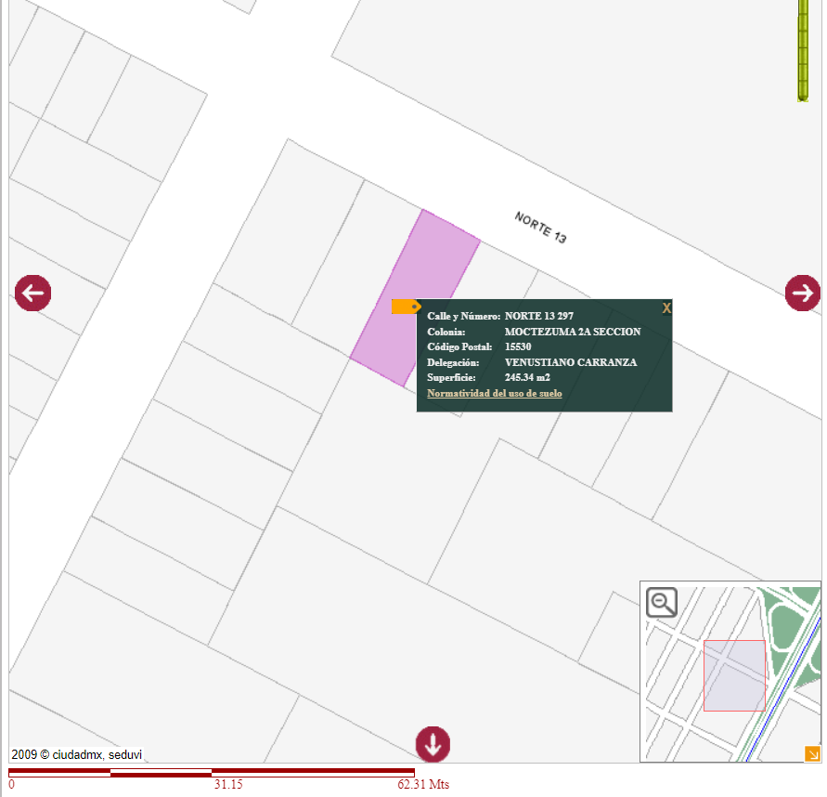
Task: Pan the map right with the arrow button
Action: tap(803, 293)
